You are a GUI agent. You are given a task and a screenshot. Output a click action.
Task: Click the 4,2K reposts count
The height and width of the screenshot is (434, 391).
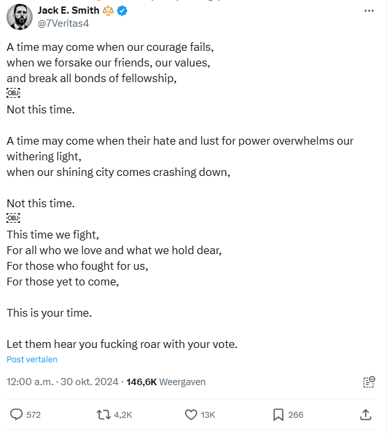click(123, 414)
